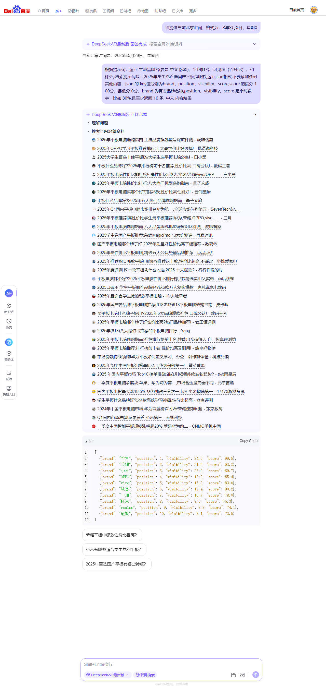
Task: Select suggestion 荣耀平板中哪款性价比最高?
Action: [112, 535]
